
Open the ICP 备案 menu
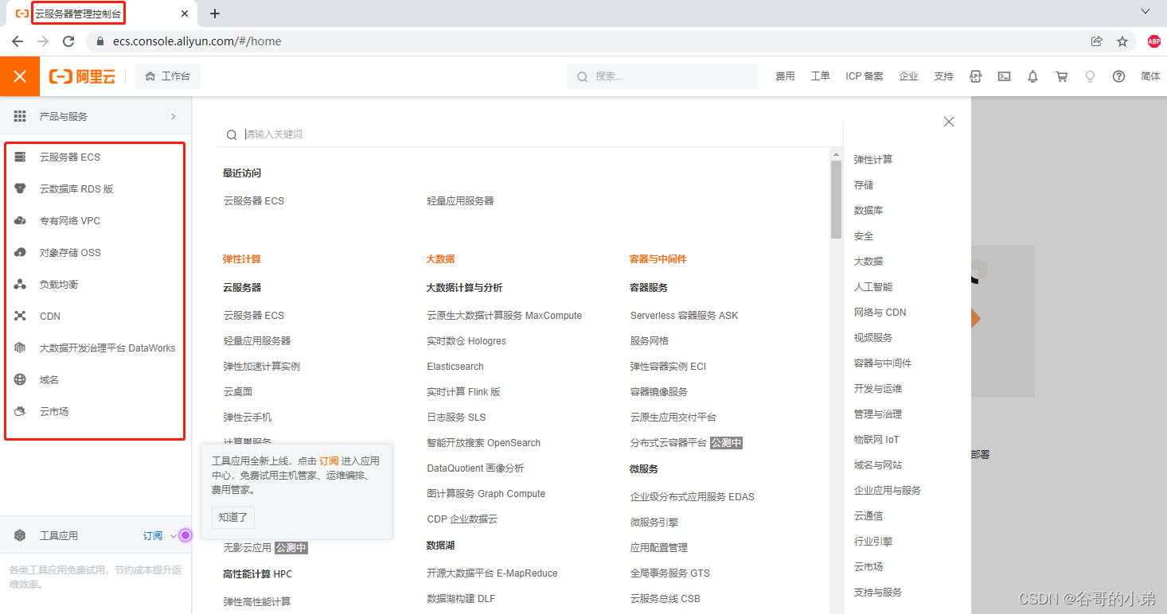point(865,76)
